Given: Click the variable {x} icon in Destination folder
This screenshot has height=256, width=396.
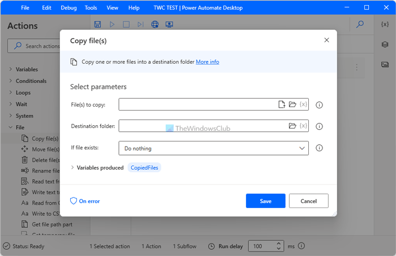Looking at the screenshot, I should [x=303, y=126].
